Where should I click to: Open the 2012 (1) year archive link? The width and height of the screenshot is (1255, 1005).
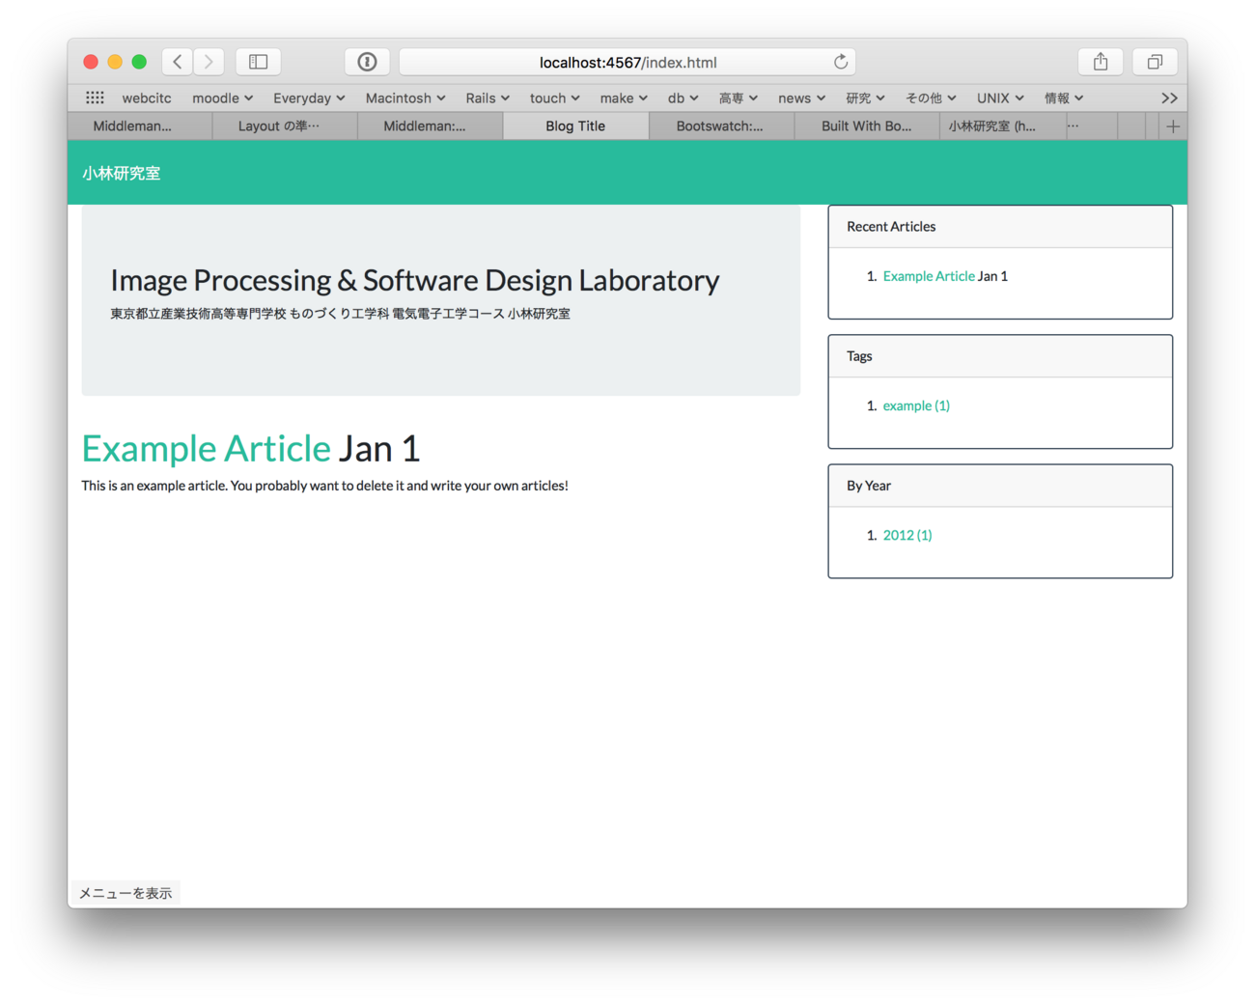[907, 535]
